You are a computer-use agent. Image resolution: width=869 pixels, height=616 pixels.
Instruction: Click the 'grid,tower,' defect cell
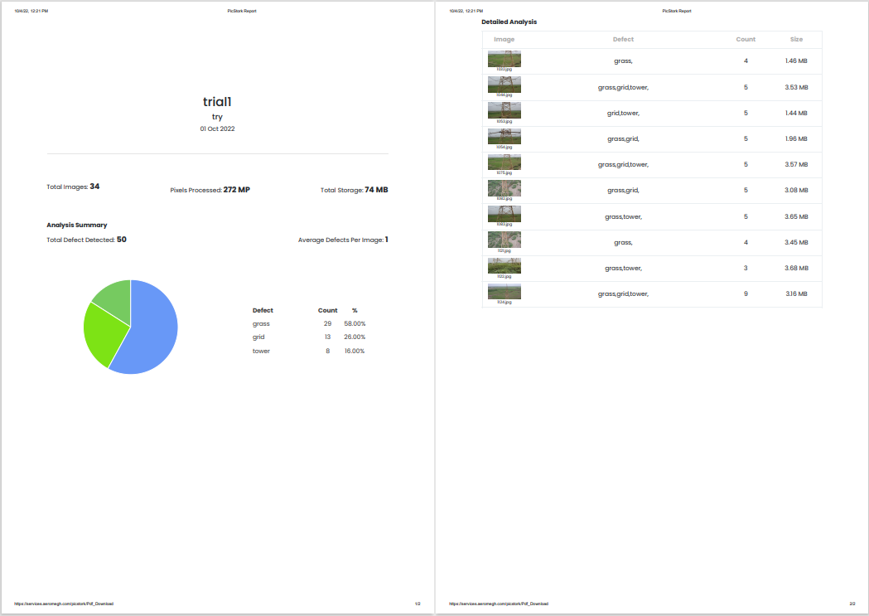[623, 113]
